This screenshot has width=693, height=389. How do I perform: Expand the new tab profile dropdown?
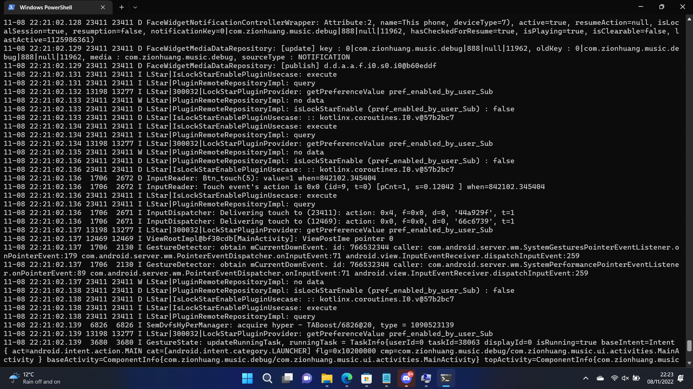pos(135,7)
